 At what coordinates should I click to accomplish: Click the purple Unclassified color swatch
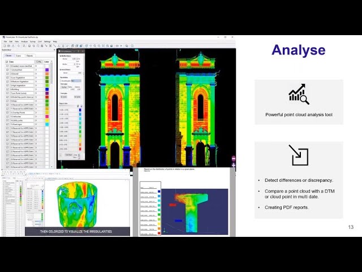[x=47, y=70]
